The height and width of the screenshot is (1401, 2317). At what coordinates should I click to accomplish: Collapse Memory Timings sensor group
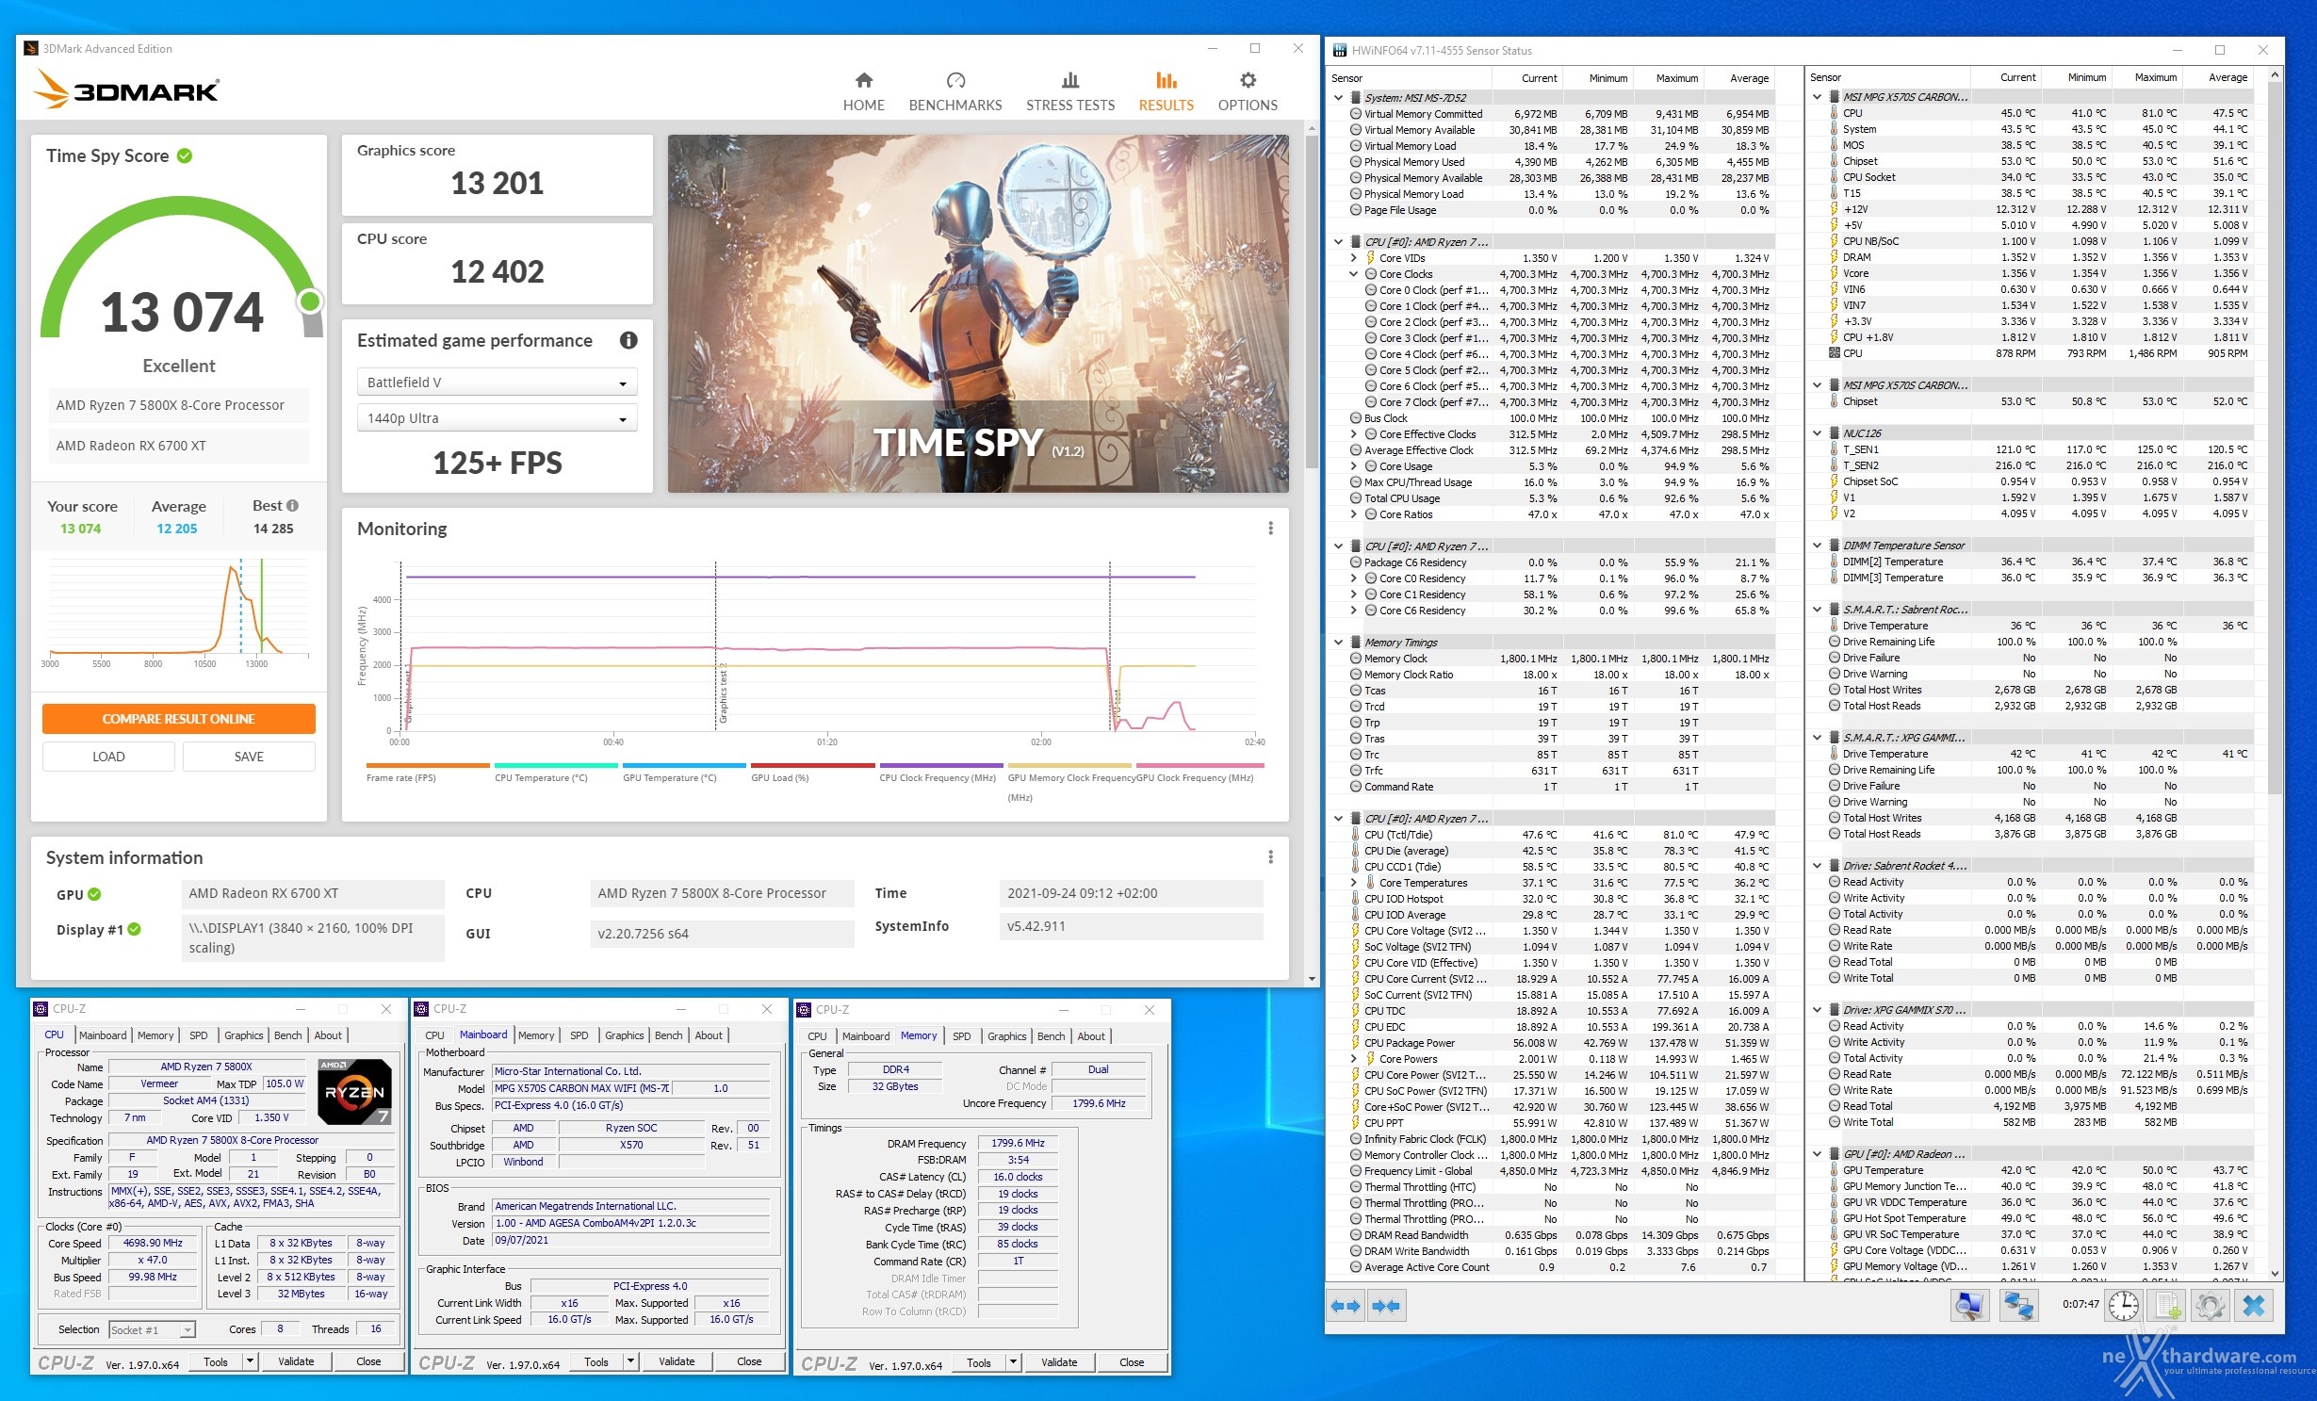click(1338, 643)
